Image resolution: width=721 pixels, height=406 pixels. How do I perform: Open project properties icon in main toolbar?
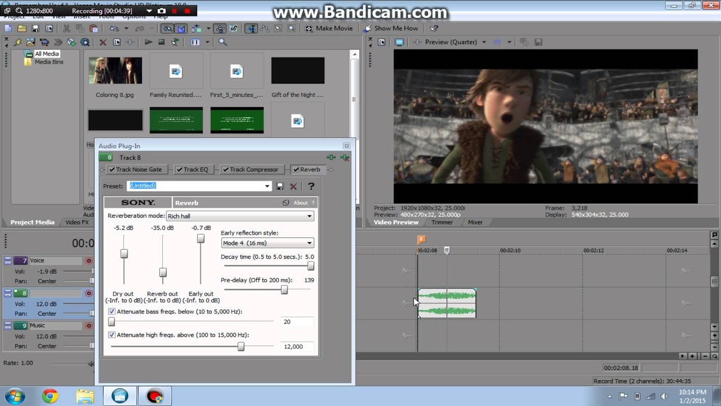coord(49,28)
